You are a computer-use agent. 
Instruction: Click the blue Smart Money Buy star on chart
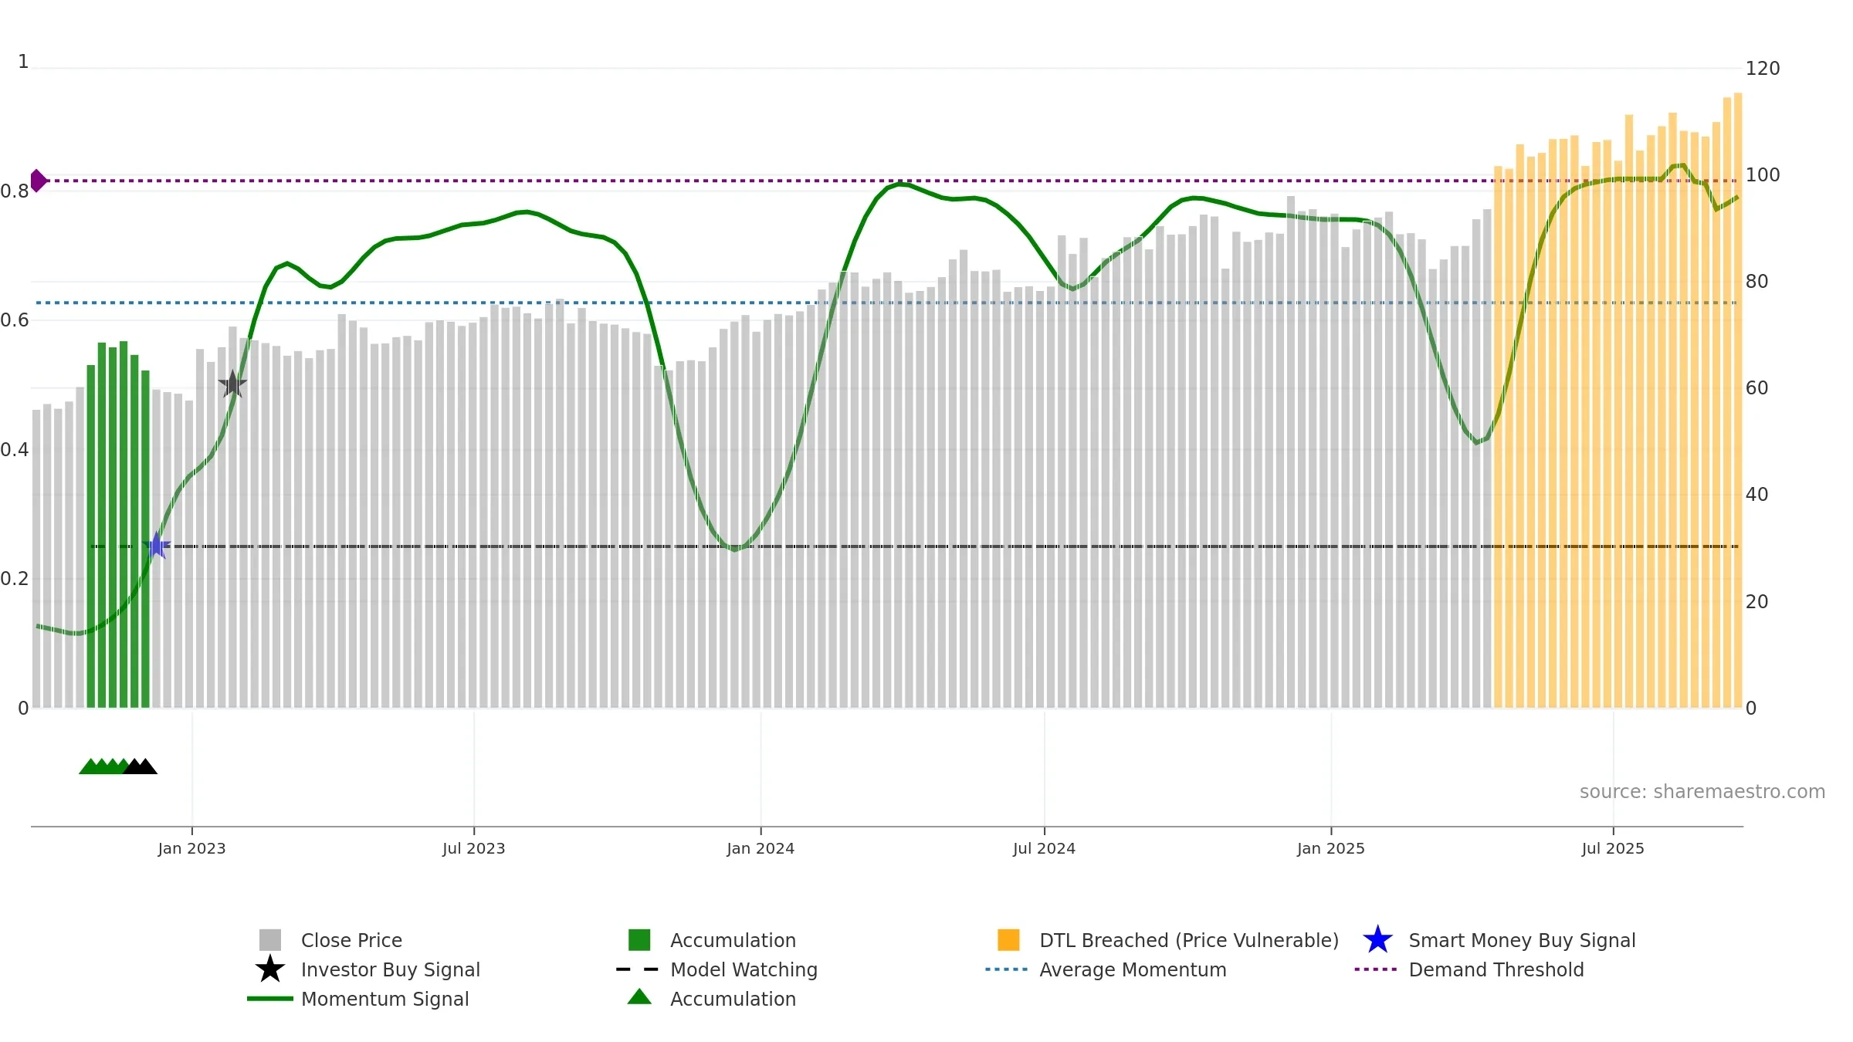tap(157, 546)
